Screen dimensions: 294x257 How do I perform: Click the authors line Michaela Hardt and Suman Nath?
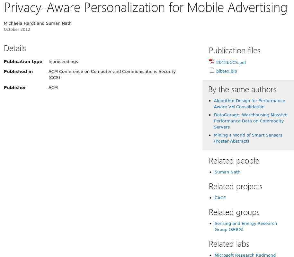[x=38, y=23]
